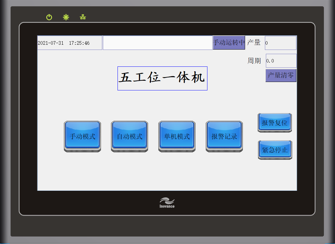The height and width of the screenshot is (244, 335).
Task: Switch to 手动模式 (manual mode)
Action: coord(82,136)
